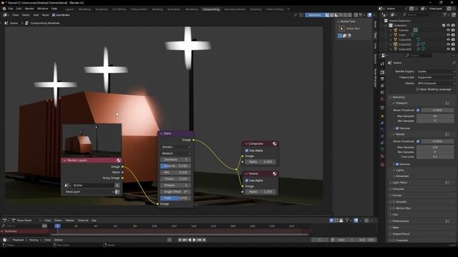This screenshot has width=458, height=257.
Task: Expand Cube.001 in outliner
Action: pyautogui.click(x=391, y=40)
